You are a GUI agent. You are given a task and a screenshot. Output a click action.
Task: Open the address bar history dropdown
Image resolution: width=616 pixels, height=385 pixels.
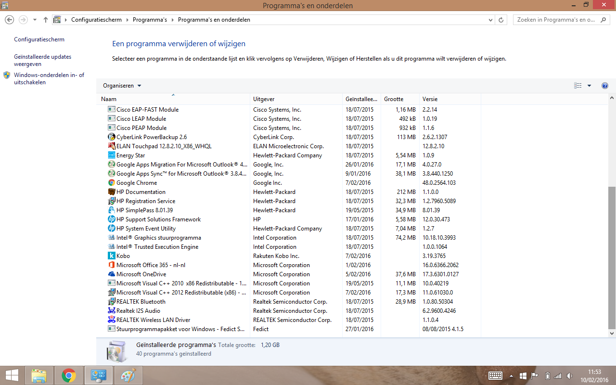click(490, 20)
